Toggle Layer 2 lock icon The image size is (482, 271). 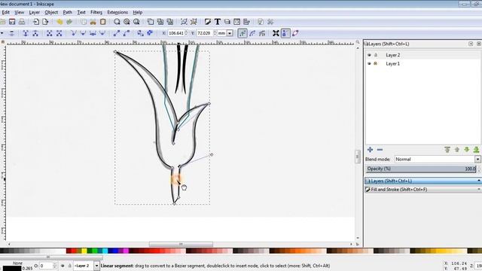pyautogui.click(x=376, y=55)
